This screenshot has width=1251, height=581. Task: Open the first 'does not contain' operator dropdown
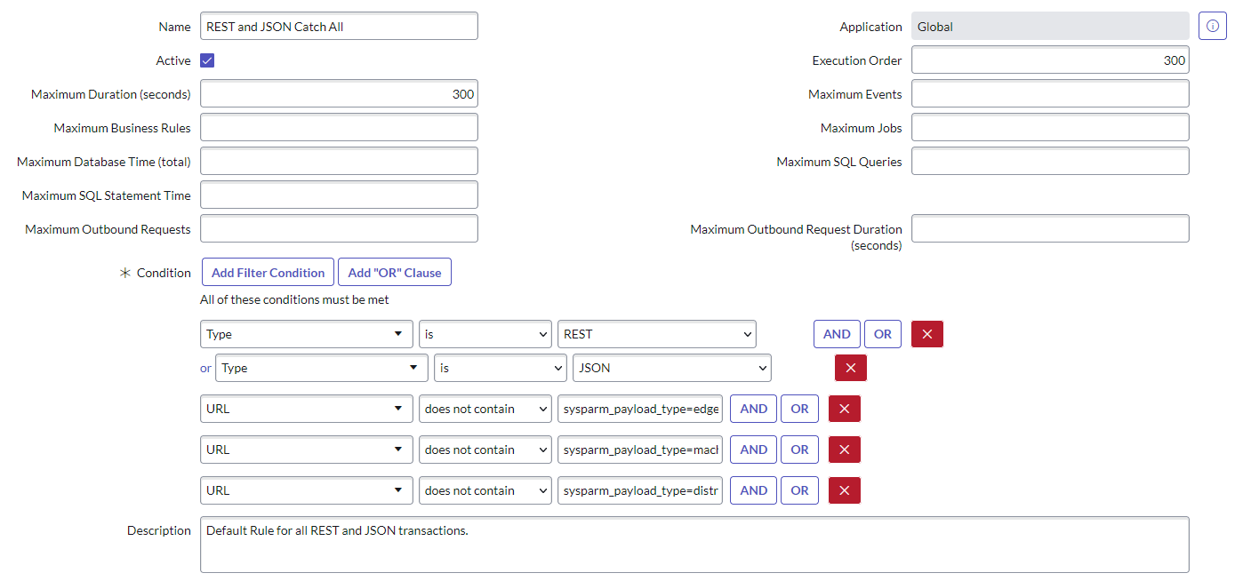click(485, 409)
